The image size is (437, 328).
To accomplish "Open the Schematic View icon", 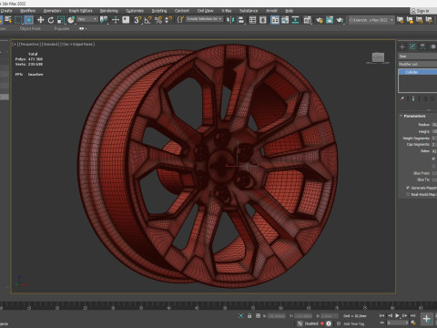I will click(x=295, y=20).
